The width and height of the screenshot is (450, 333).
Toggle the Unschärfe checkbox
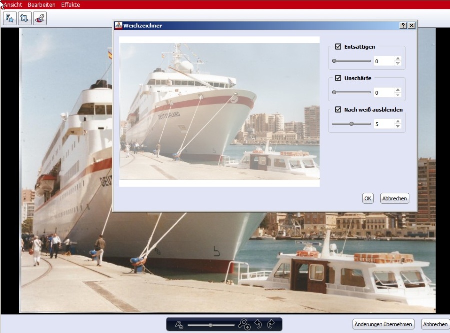pos(338,78)
